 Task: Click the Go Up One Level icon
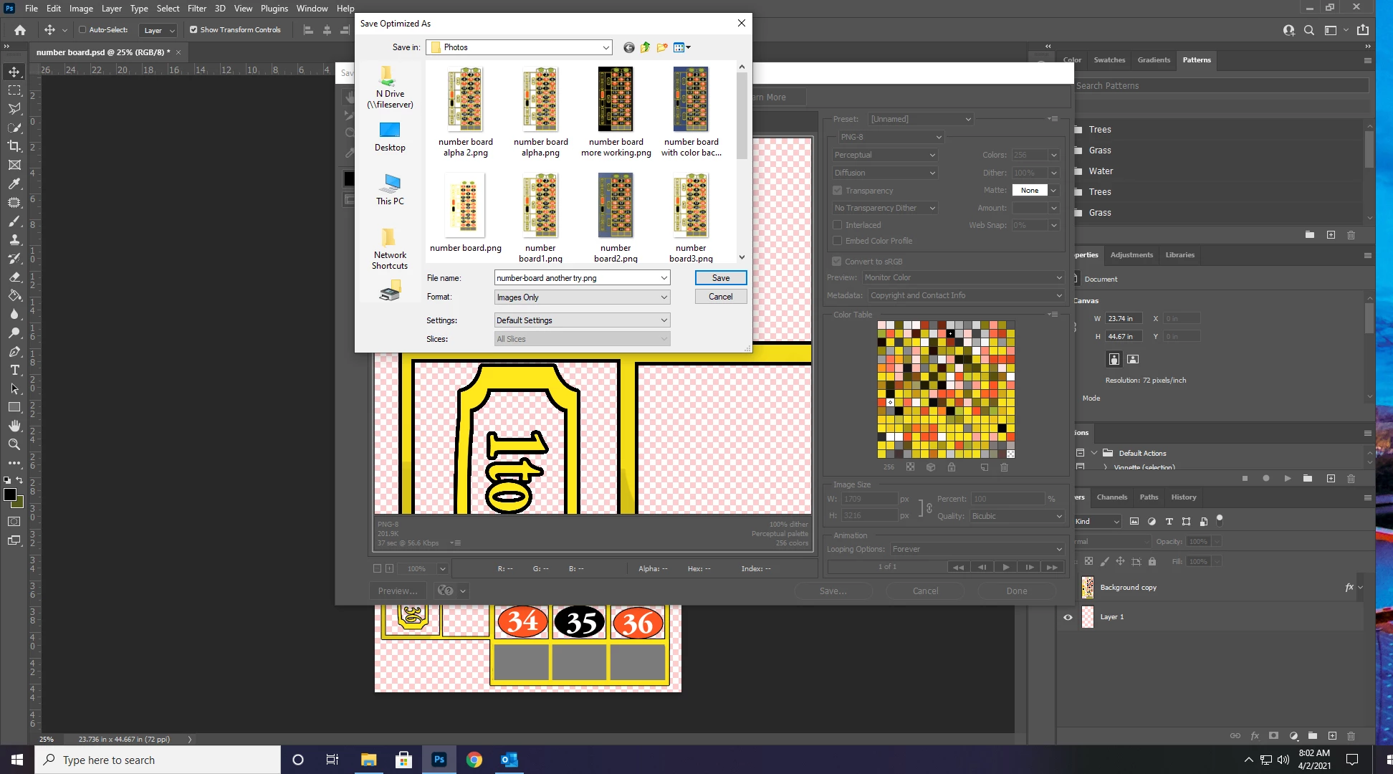tap(646, 47)
